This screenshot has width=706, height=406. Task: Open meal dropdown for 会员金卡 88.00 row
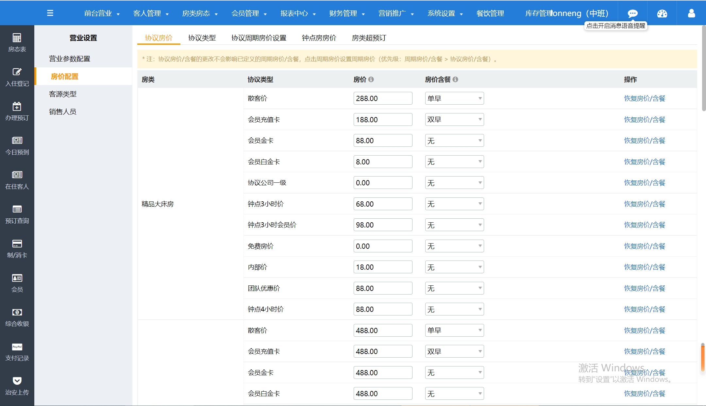[454, 141]
